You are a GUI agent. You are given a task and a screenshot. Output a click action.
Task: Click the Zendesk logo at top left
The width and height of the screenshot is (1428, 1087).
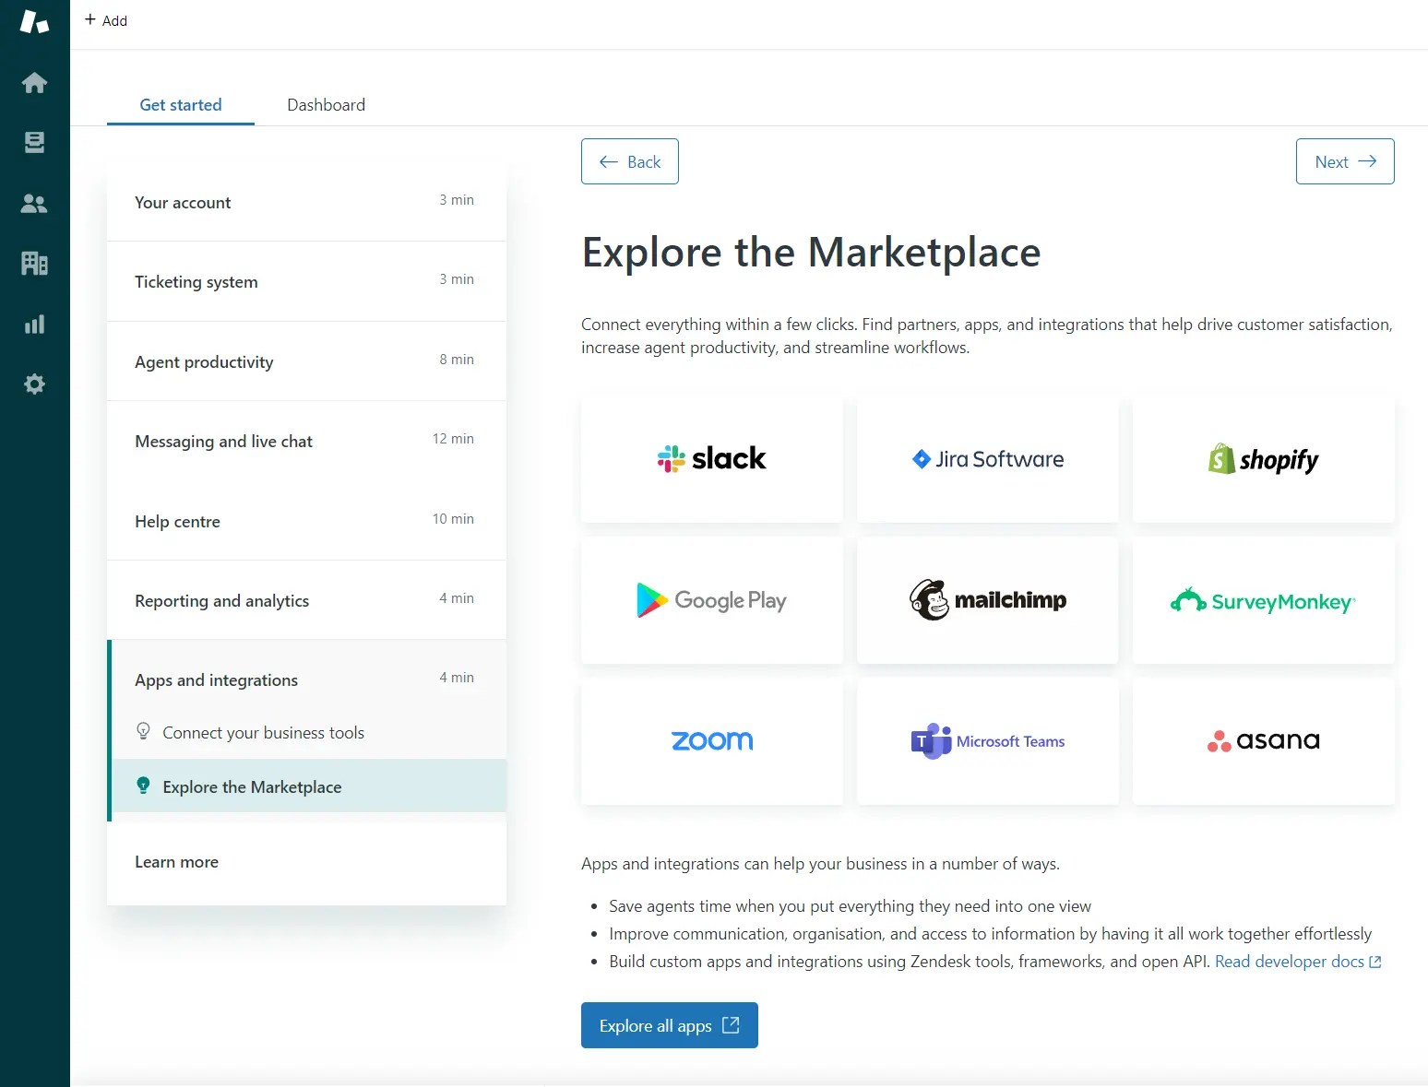[x=34, y=22]
